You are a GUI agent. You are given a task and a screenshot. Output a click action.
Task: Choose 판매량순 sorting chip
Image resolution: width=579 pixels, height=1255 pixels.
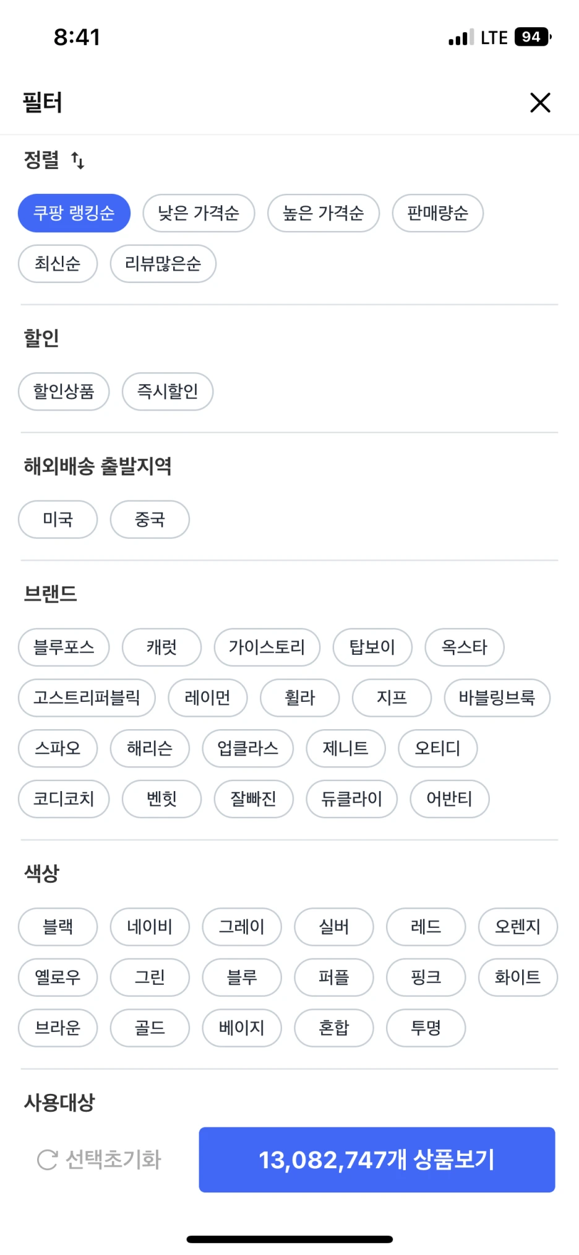[437, 213]
